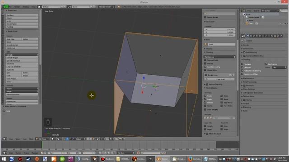Toggle Show Weights checkbox
The height and width of the screenshot is (162, 289).
205,109
